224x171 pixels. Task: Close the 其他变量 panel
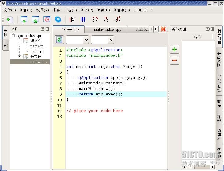(x=213, y=29)
